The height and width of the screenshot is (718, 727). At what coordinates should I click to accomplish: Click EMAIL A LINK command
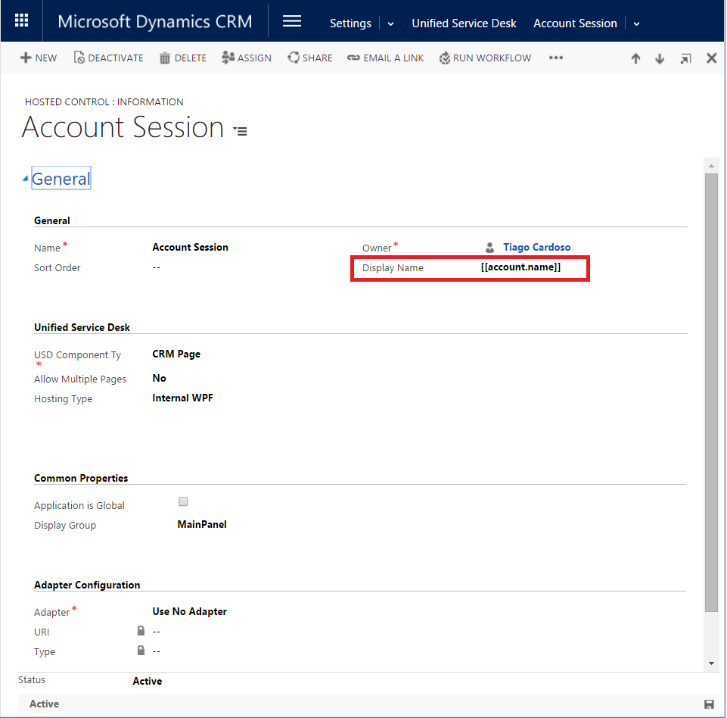click(386, 58)
